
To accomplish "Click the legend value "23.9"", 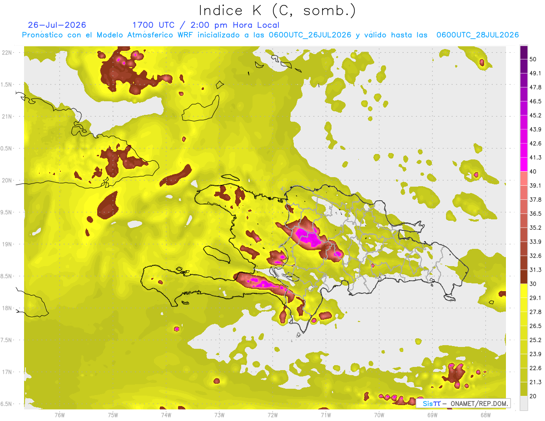I will (535, 354).
